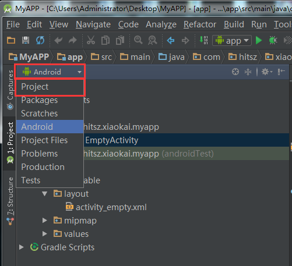Open the Build menu
This screenshot has height=266, width=292.
[x=234, y=24]
